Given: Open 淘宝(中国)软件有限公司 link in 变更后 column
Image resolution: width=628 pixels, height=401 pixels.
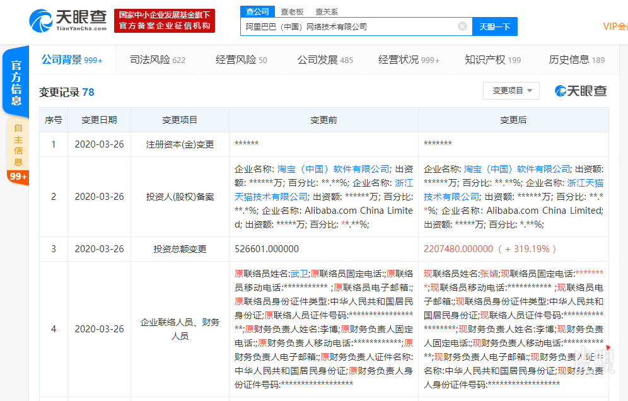Looking at the screenshot, I should (x=517, y=169).
